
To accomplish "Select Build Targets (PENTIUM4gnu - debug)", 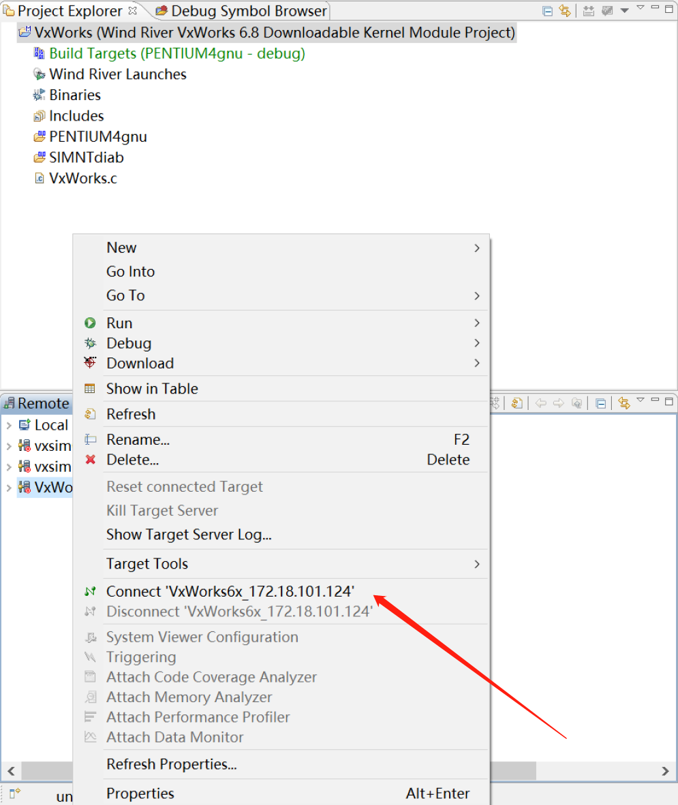I will pos(176,53).
